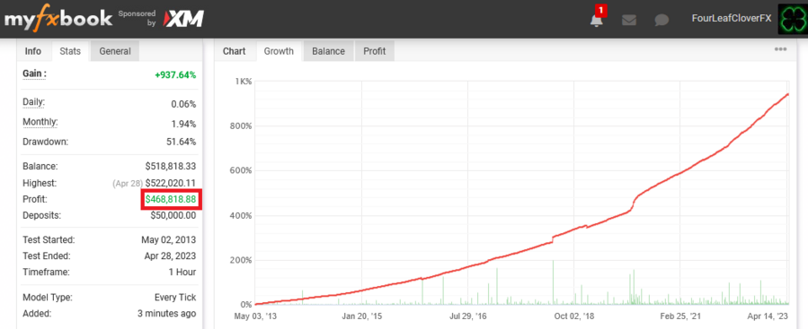Click the FourLeafCloverFX username
Image resolution: width=808 pixels, height=329 pixels.
(x=732, y=18)
